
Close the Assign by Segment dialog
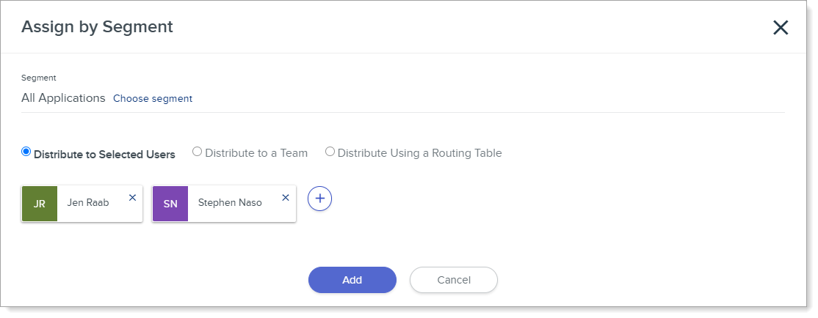tap(781, 28)
